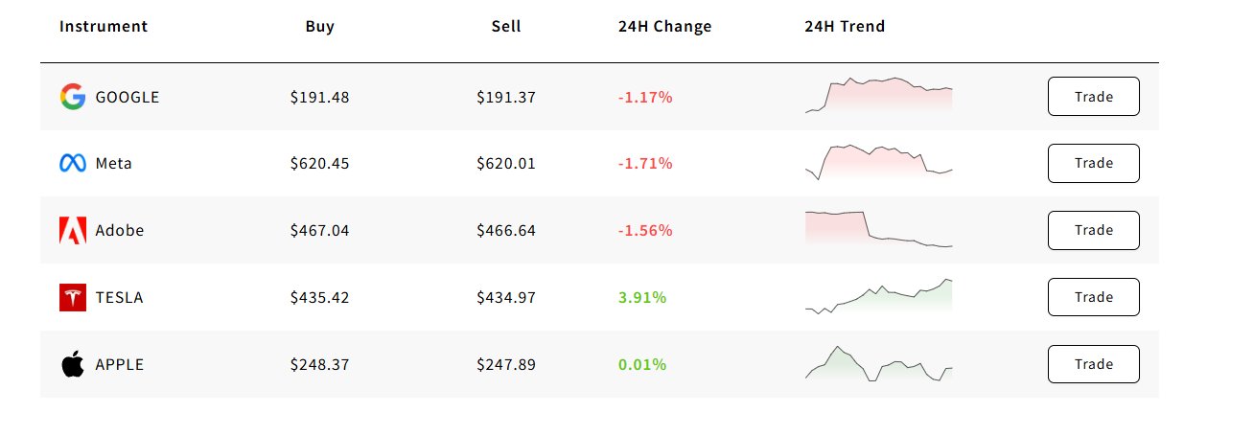The image size is (1254, 436).
Task: Click the APPLE 24H trend sparkline
Action: pyautogui.click(x=879, y=364)
